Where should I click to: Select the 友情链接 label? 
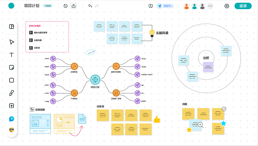(x=40, y=110)
